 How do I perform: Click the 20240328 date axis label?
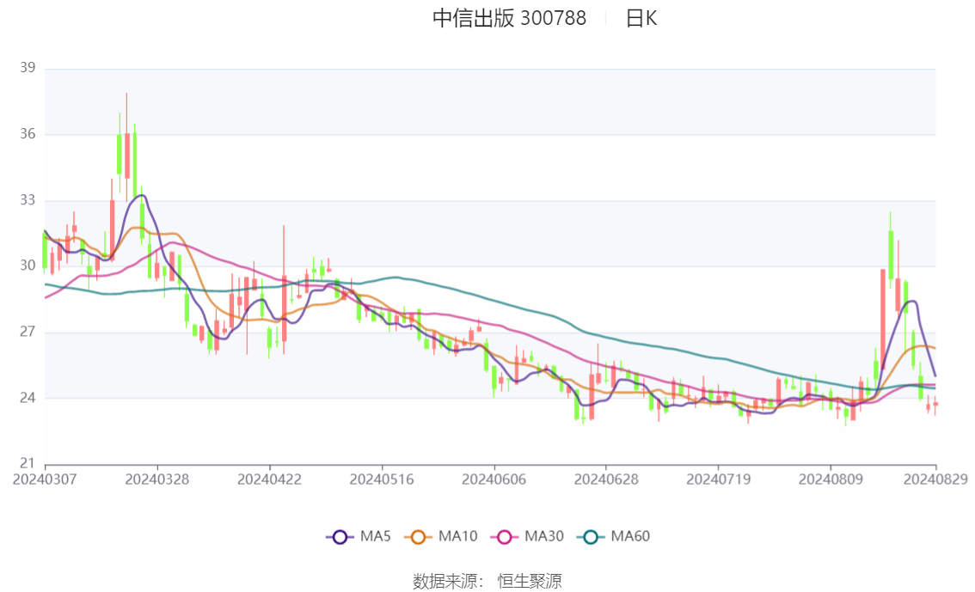[x=157, y=479]
